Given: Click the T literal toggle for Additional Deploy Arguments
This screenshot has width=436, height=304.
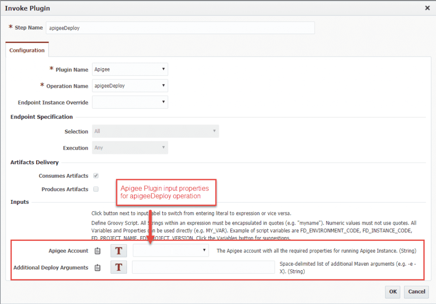Looking at the screenshot, I should coord(118,267).
